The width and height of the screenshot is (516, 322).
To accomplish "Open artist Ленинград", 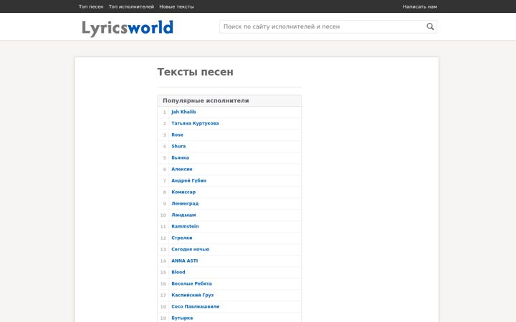I will pyautogui.click(x=185, y=203).
